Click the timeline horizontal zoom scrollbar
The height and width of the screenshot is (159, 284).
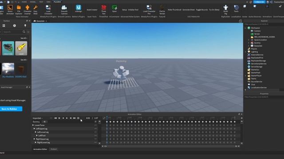click(170, 146)
